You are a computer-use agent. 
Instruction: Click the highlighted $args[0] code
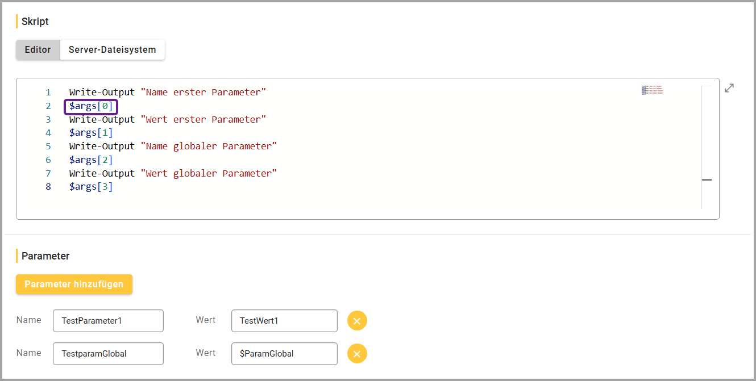point(91,106)
